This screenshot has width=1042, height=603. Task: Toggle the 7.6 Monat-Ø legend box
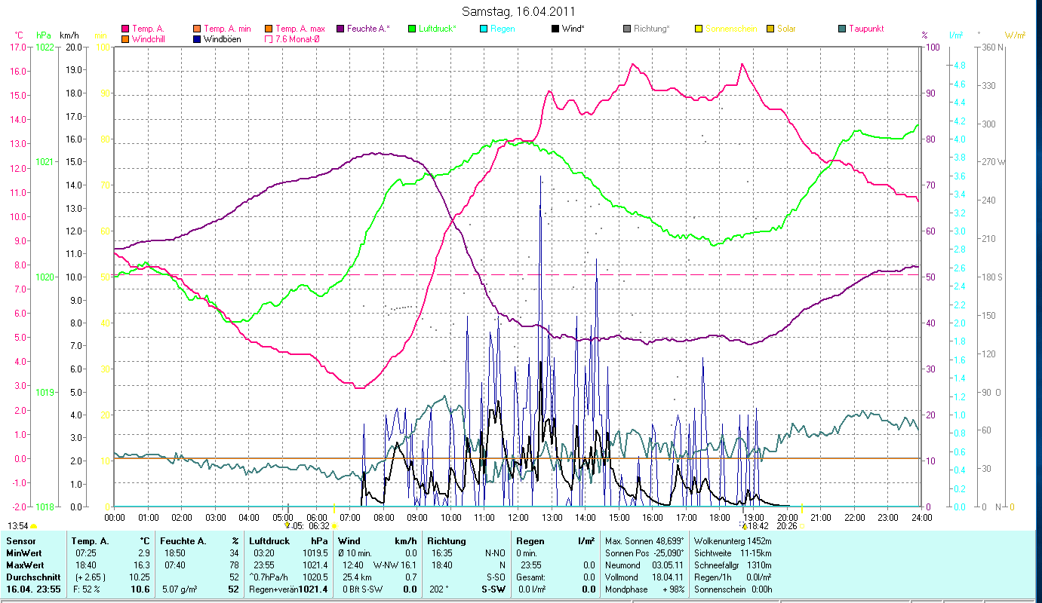(269, 39)
